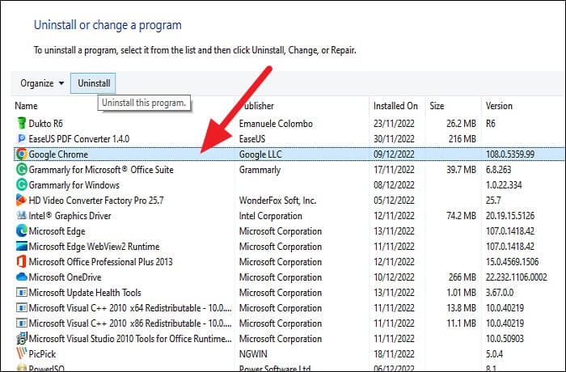Open the Organize dropdown menu
The height and width of the screenshot is (372, 566).
tap(43, 83)
